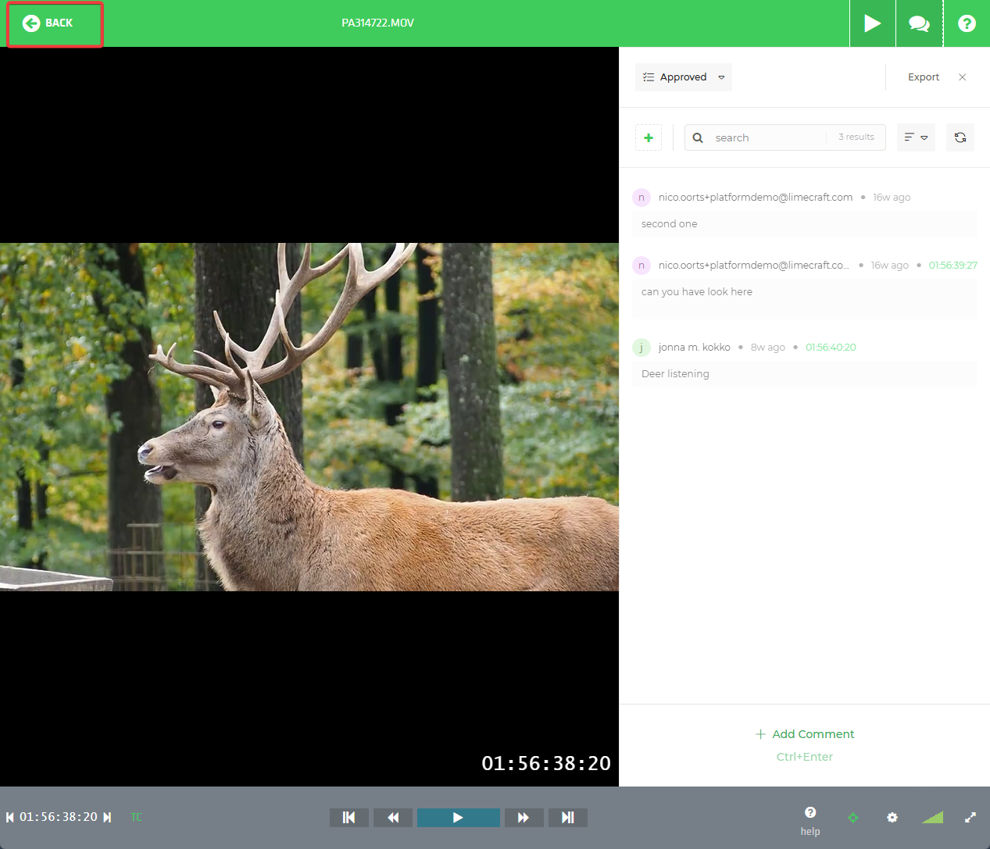990x849 pixels.
Task: Refresh the comments list
Action: pyautogui.click(x=960, y=137)
